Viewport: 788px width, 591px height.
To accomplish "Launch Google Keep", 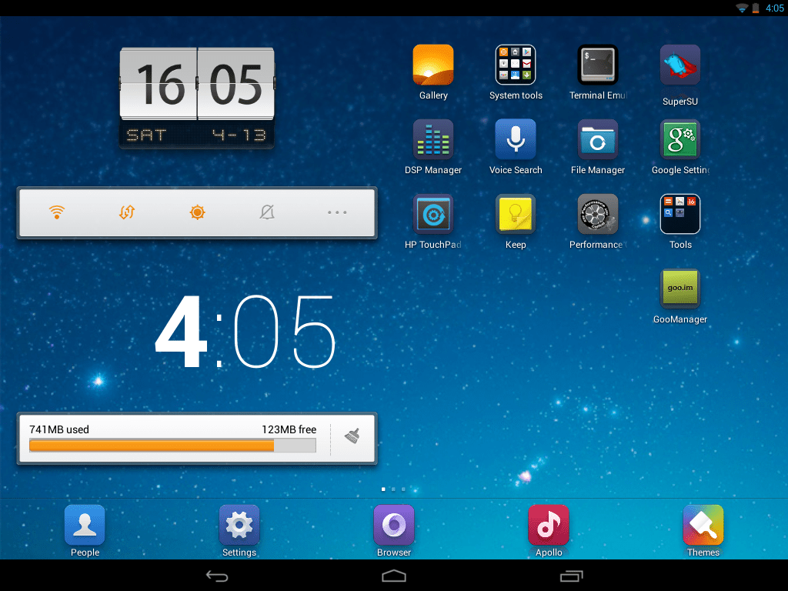I will [516, 214].
